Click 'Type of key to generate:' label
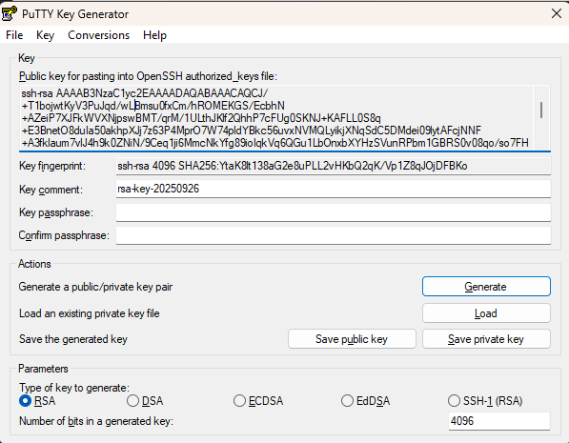 (x=74, y=388)
